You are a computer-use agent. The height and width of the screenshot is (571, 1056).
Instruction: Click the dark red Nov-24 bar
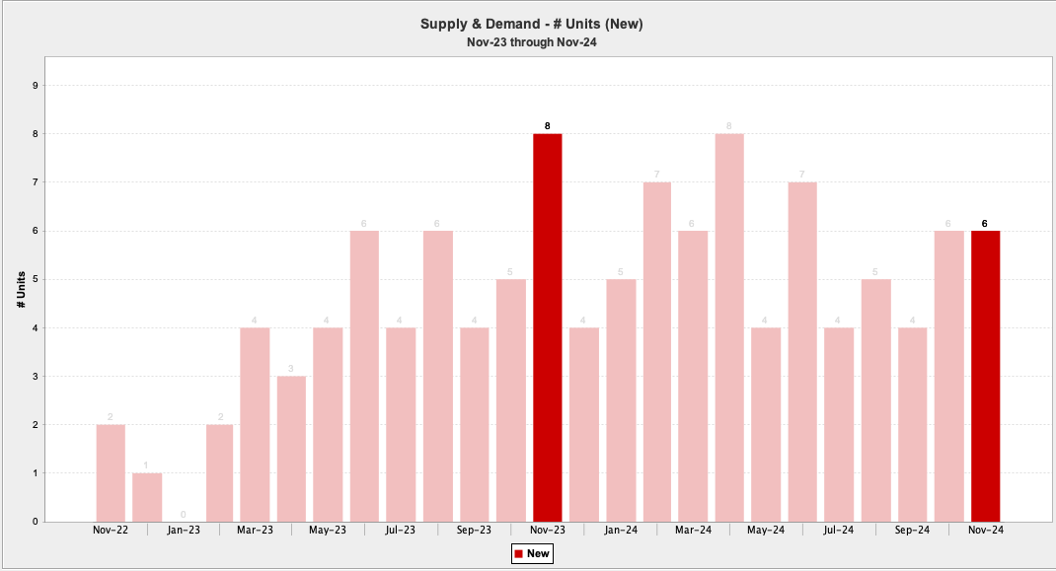pyautogui.click(x=985, y=376)
